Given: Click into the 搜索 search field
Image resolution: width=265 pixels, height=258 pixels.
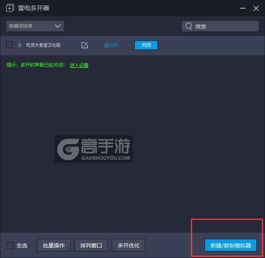Looking at the screenshot, I should 220,26.
